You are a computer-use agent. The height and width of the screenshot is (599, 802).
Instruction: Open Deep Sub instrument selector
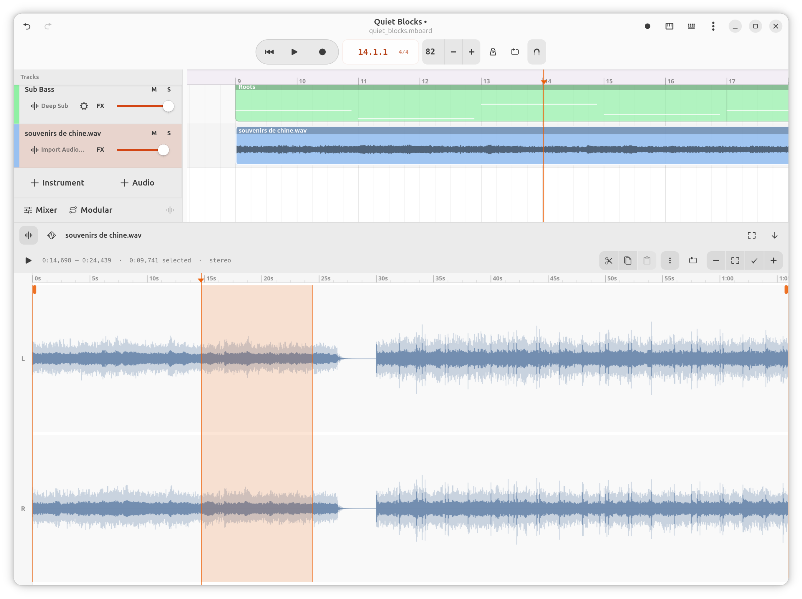(x=50, y=106)
